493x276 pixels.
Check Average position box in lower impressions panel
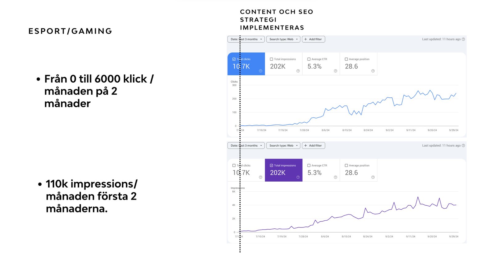pos(346,166)
